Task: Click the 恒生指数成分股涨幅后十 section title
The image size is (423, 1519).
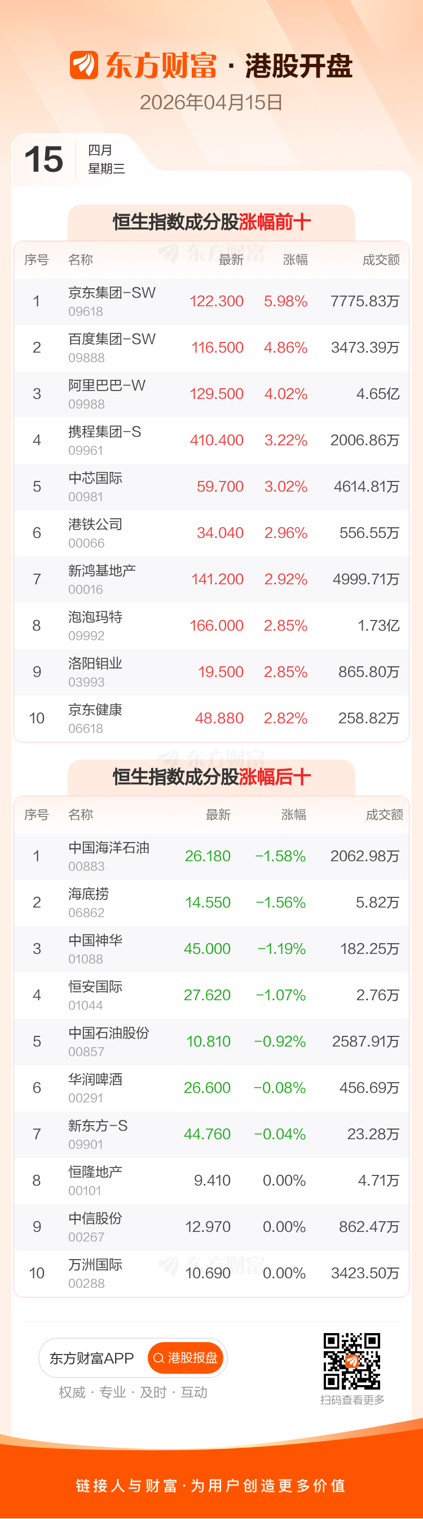Action: [x=211, y=777]
